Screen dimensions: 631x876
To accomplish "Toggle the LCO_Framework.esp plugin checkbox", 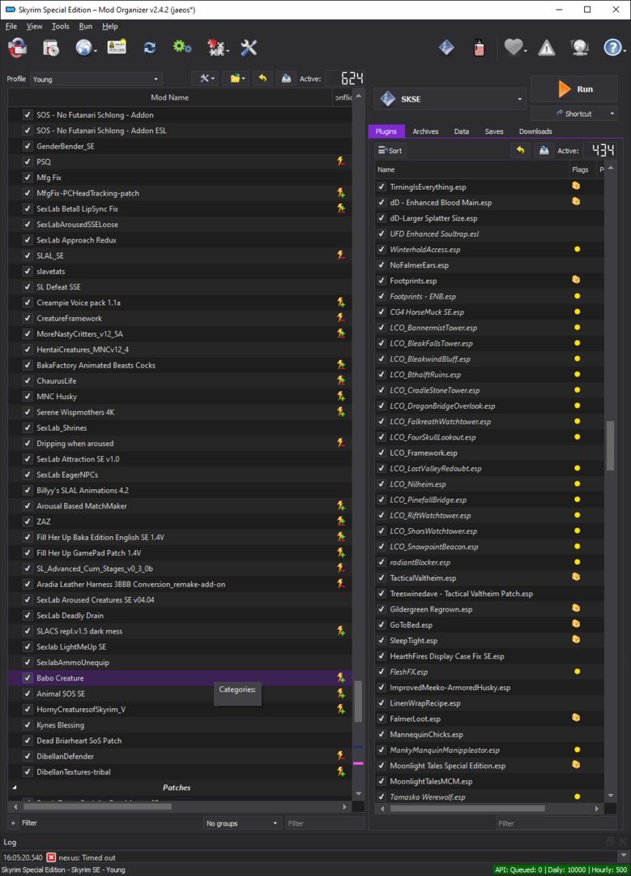I will (382, 453).
